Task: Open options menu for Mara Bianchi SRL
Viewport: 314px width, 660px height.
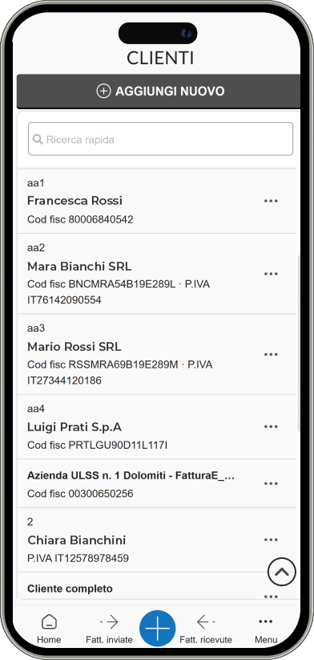Action: coord(271,274)
